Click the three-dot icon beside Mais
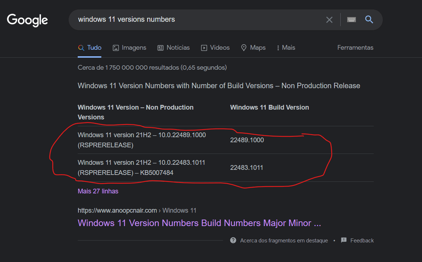Viewport: 422px width, 262px height. (278, 48)
